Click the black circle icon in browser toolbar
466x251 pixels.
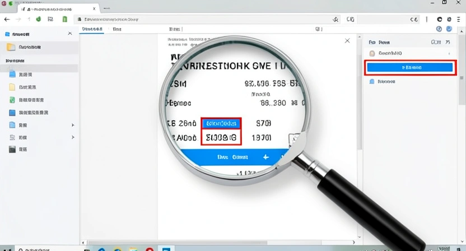pos(439,20)
